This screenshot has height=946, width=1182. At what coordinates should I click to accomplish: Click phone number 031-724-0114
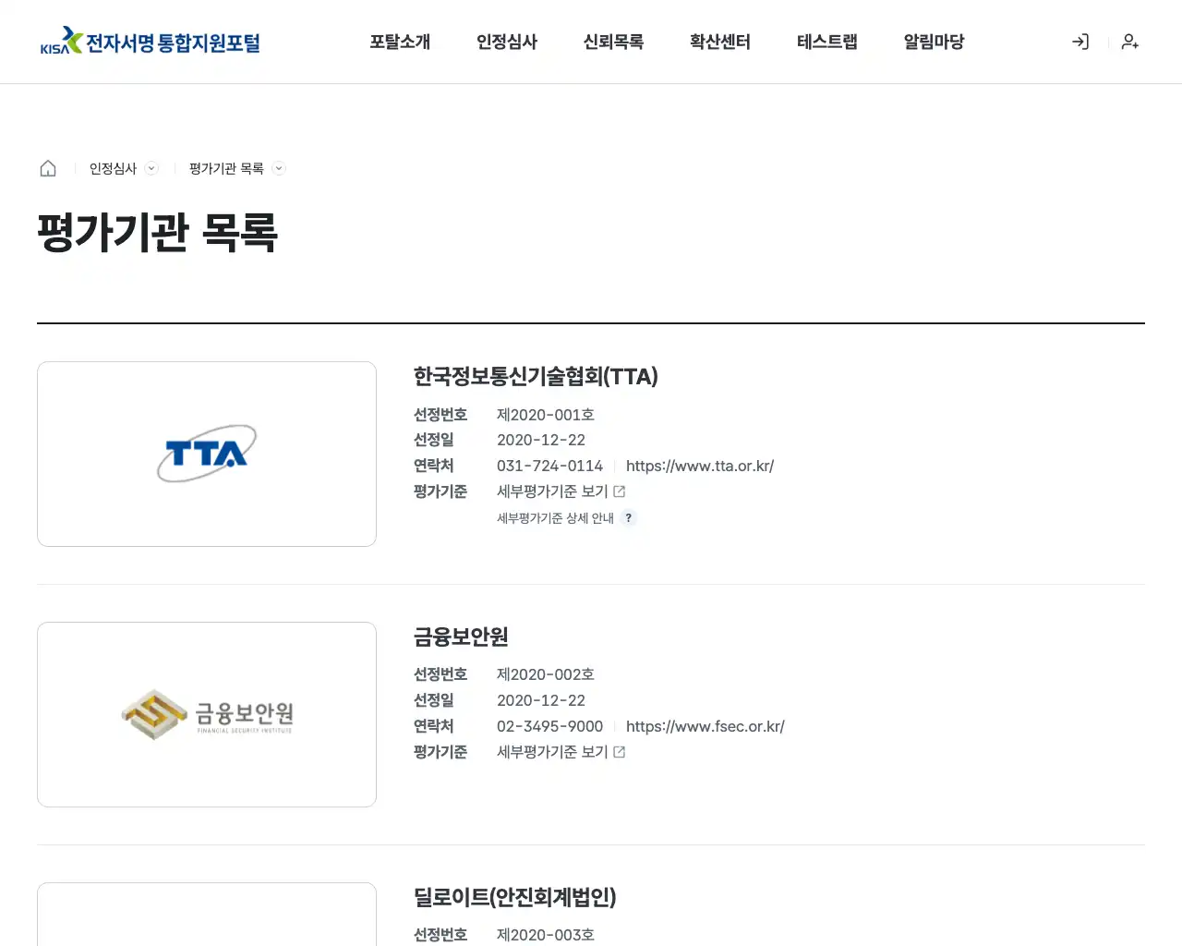pyautogui.click(x=549, y=466)
